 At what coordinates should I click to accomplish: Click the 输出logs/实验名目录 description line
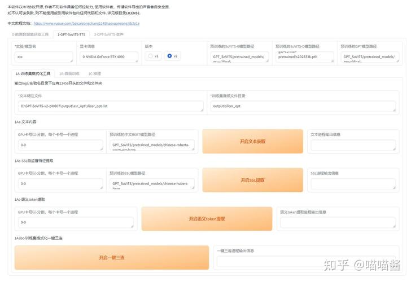[x=58, y=83]
